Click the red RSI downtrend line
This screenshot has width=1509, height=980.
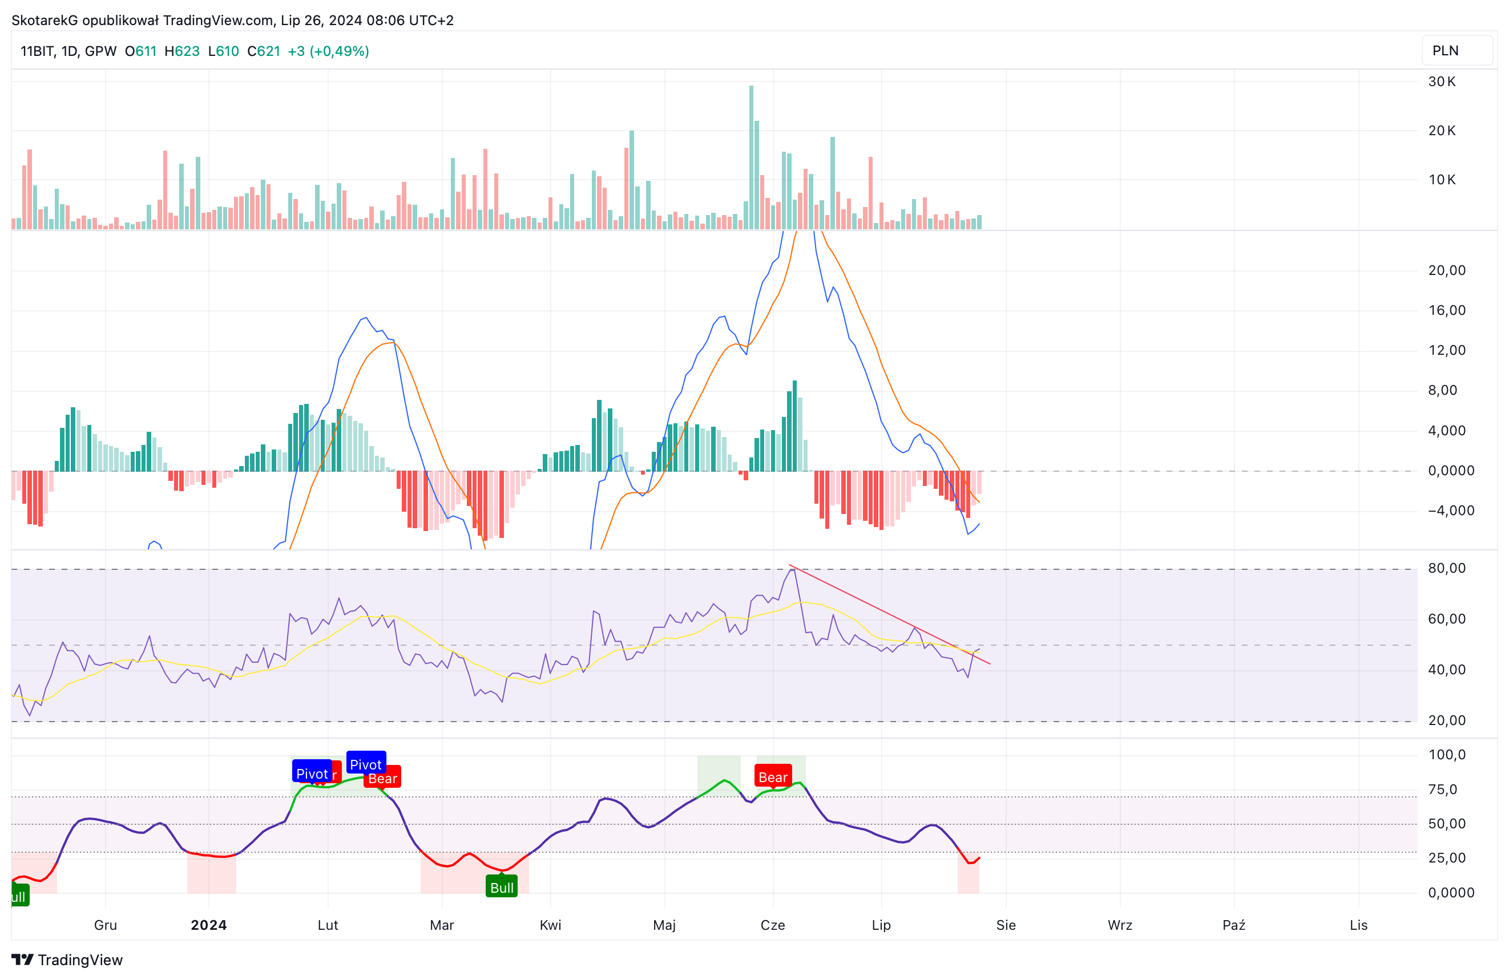click(890, 615)
